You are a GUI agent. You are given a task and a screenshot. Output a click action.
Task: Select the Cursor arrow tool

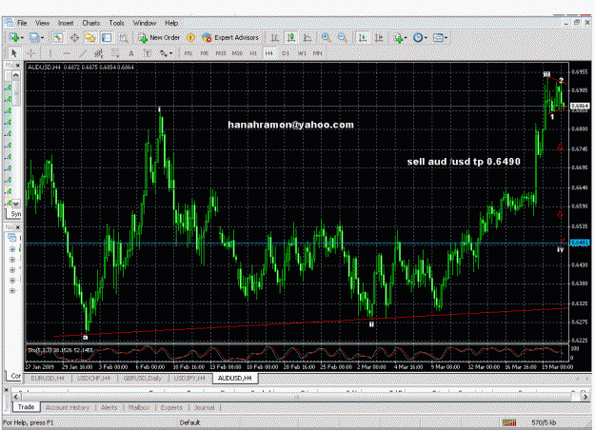point(14,53)
